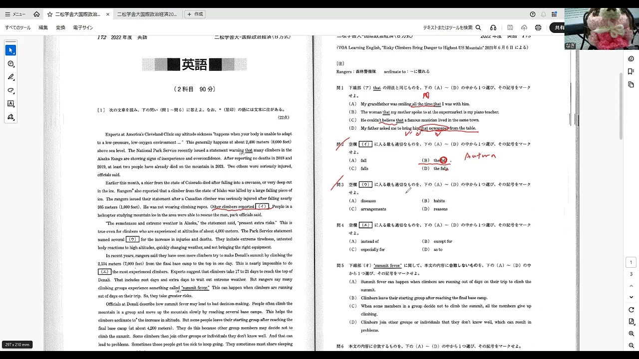Open the apps grid launcher

coord(554,14)
